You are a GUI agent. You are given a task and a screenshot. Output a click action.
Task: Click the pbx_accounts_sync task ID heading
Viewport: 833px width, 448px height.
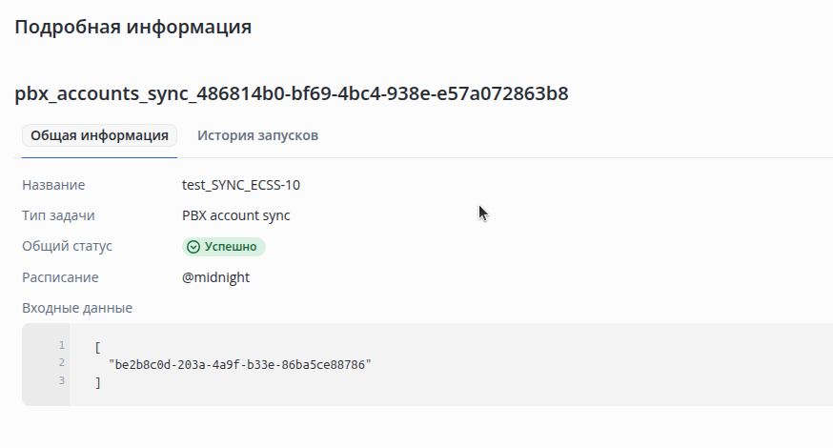pyautogui.click(x=291, y=93)
